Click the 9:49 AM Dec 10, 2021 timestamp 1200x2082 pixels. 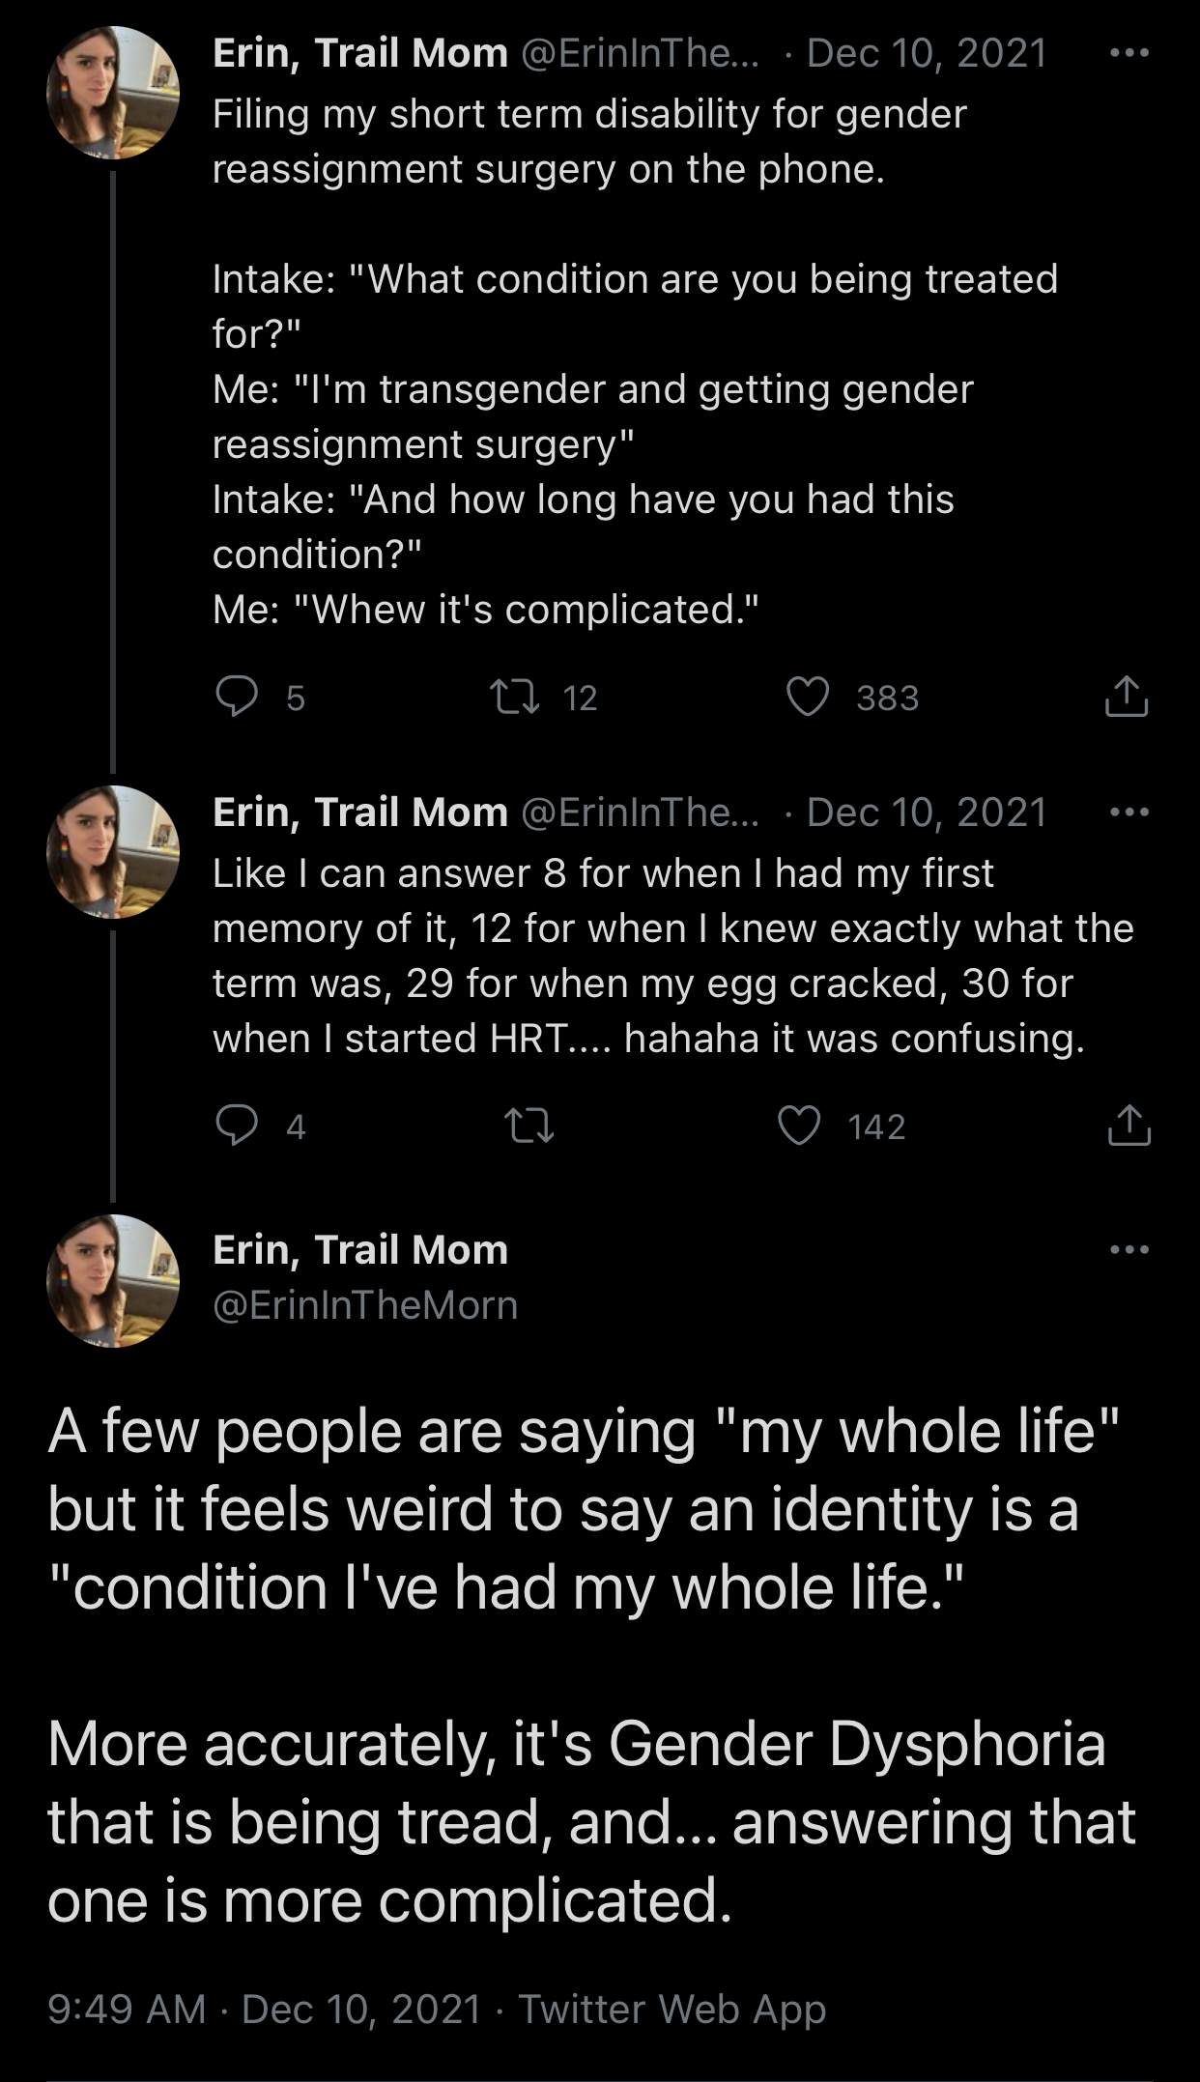pyautogui.click(x=264, y=2009)
